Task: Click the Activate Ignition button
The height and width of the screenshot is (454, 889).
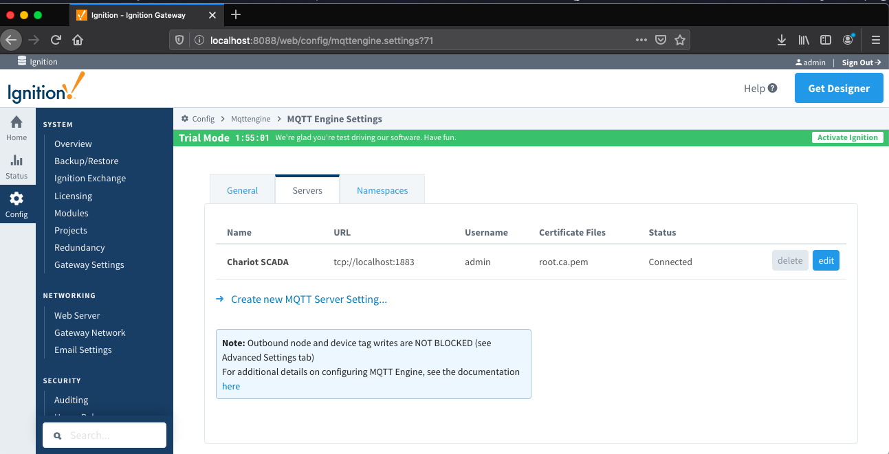Action: coord(848,137)
